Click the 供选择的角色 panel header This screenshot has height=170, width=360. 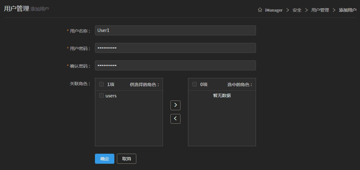(x=144, y=85)
